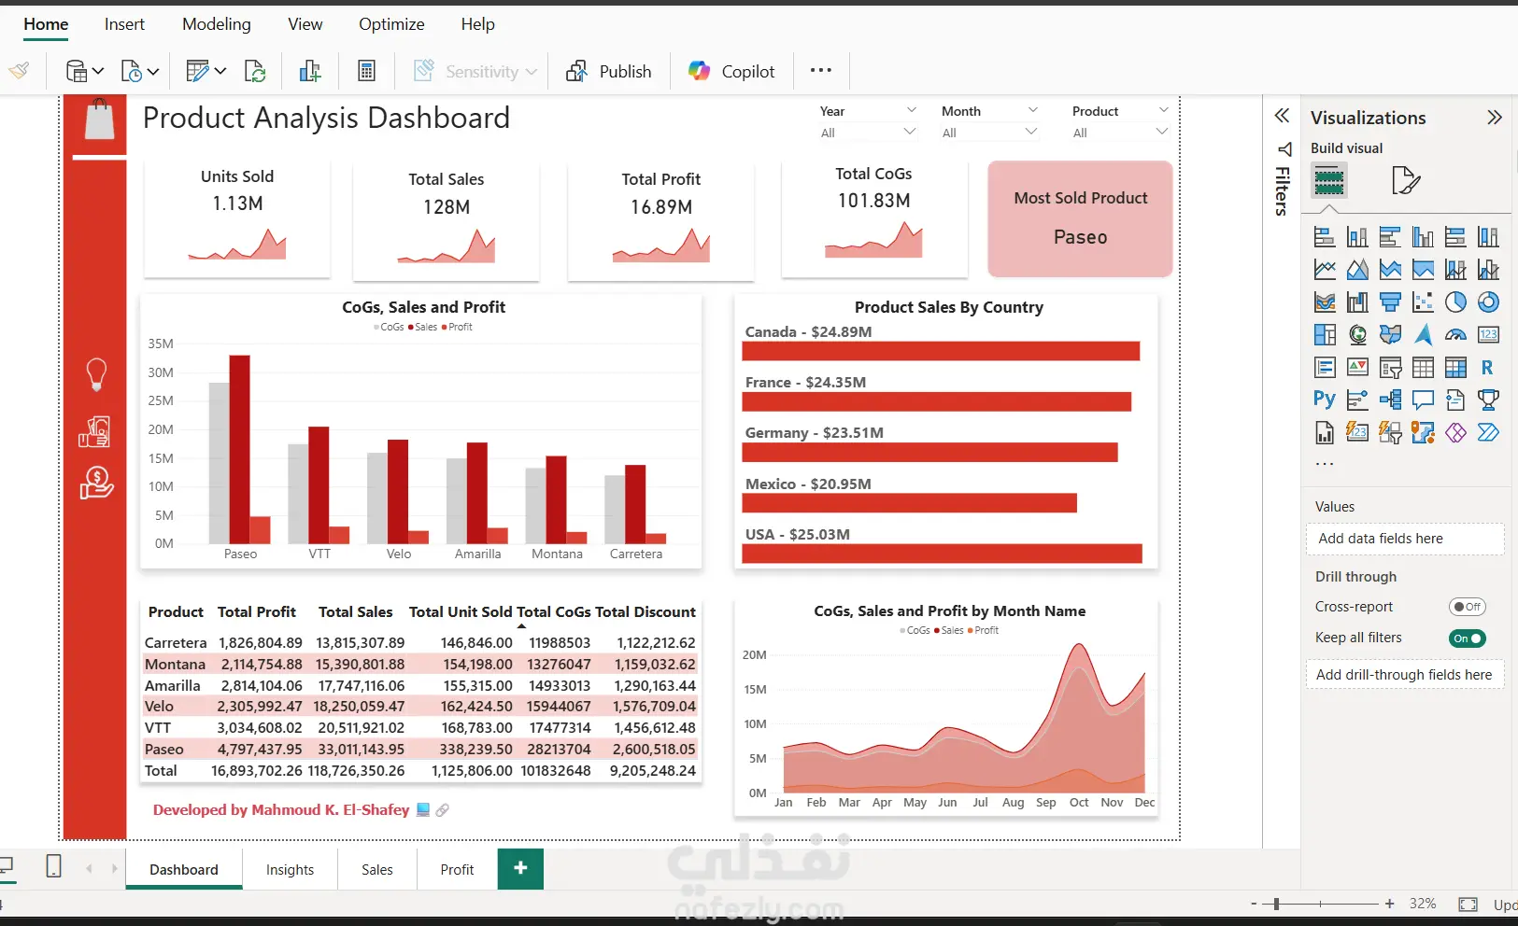Click the Transform data icon
Viewport: 1518px width, 926px height.
(197, 71)
